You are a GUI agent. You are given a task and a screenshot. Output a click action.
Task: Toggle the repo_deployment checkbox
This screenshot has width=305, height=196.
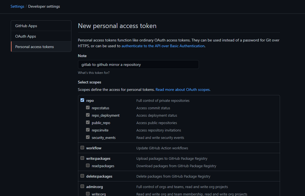pyautogui.click(x=88, y=115)
